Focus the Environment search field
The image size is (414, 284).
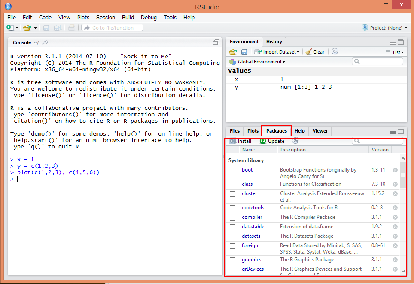(377, 61)
